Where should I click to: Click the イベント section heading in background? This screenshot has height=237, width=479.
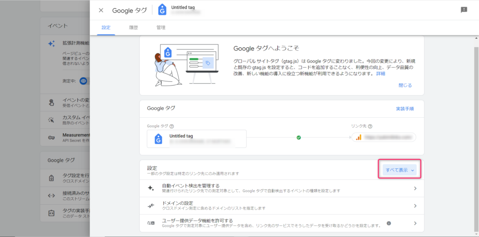(58, 26)
